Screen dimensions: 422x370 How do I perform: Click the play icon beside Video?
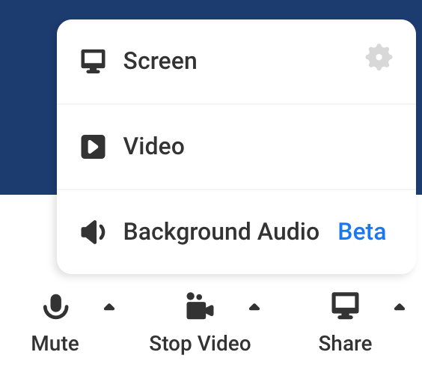93,147
